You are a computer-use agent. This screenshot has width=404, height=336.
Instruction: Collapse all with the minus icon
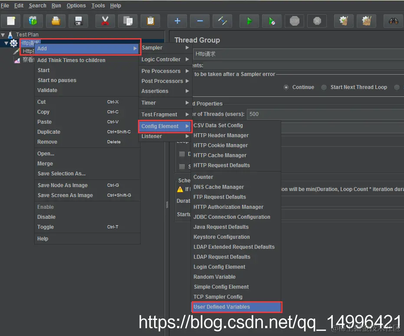(x=200, y=21)
